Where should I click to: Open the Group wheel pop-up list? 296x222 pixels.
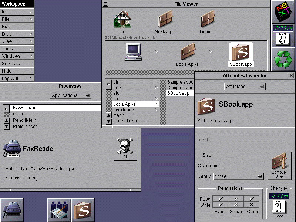pyautogui.click(x=239, y=176)
